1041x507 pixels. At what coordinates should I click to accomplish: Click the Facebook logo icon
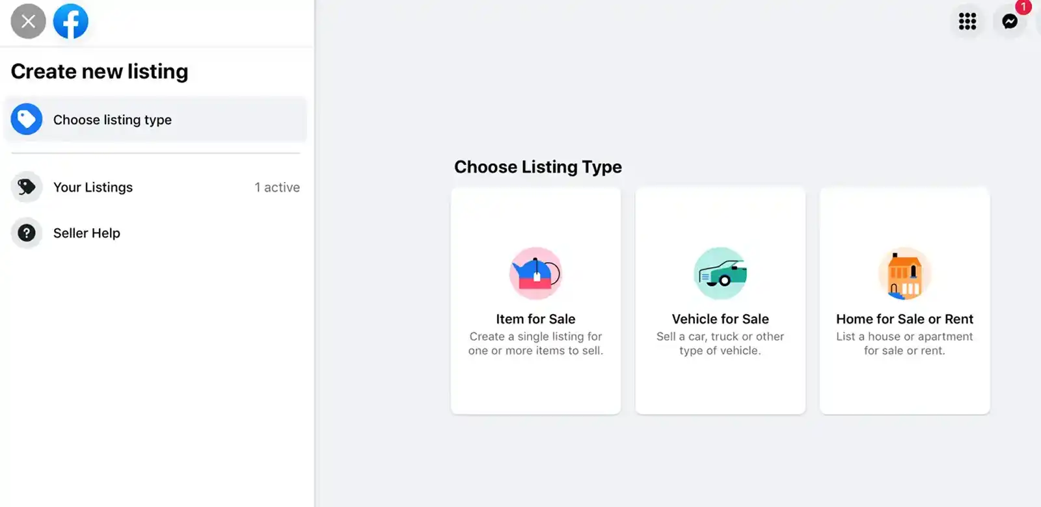point(71,21)
